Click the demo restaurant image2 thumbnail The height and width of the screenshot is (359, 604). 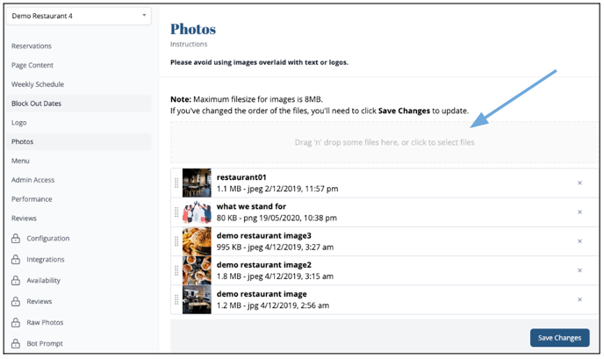(197, 271)
